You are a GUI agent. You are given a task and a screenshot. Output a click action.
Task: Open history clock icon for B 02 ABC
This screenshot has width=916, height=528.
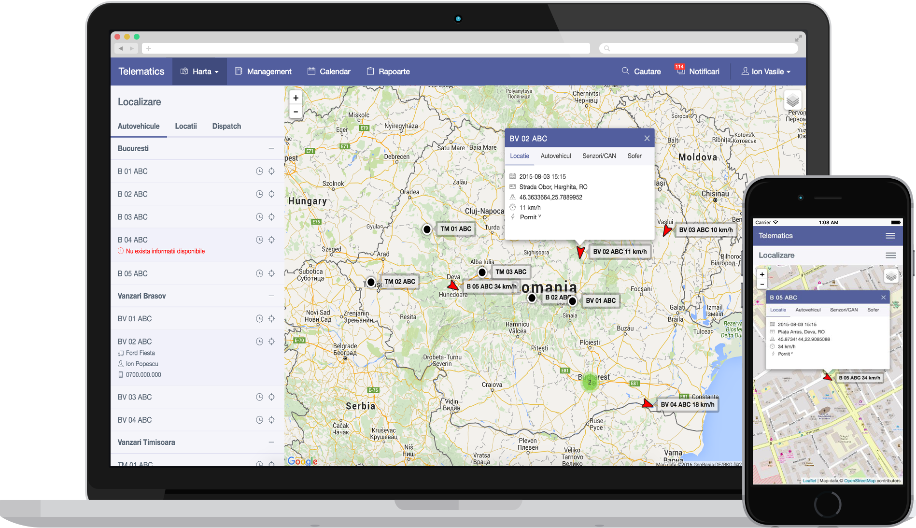click(259, 194)
